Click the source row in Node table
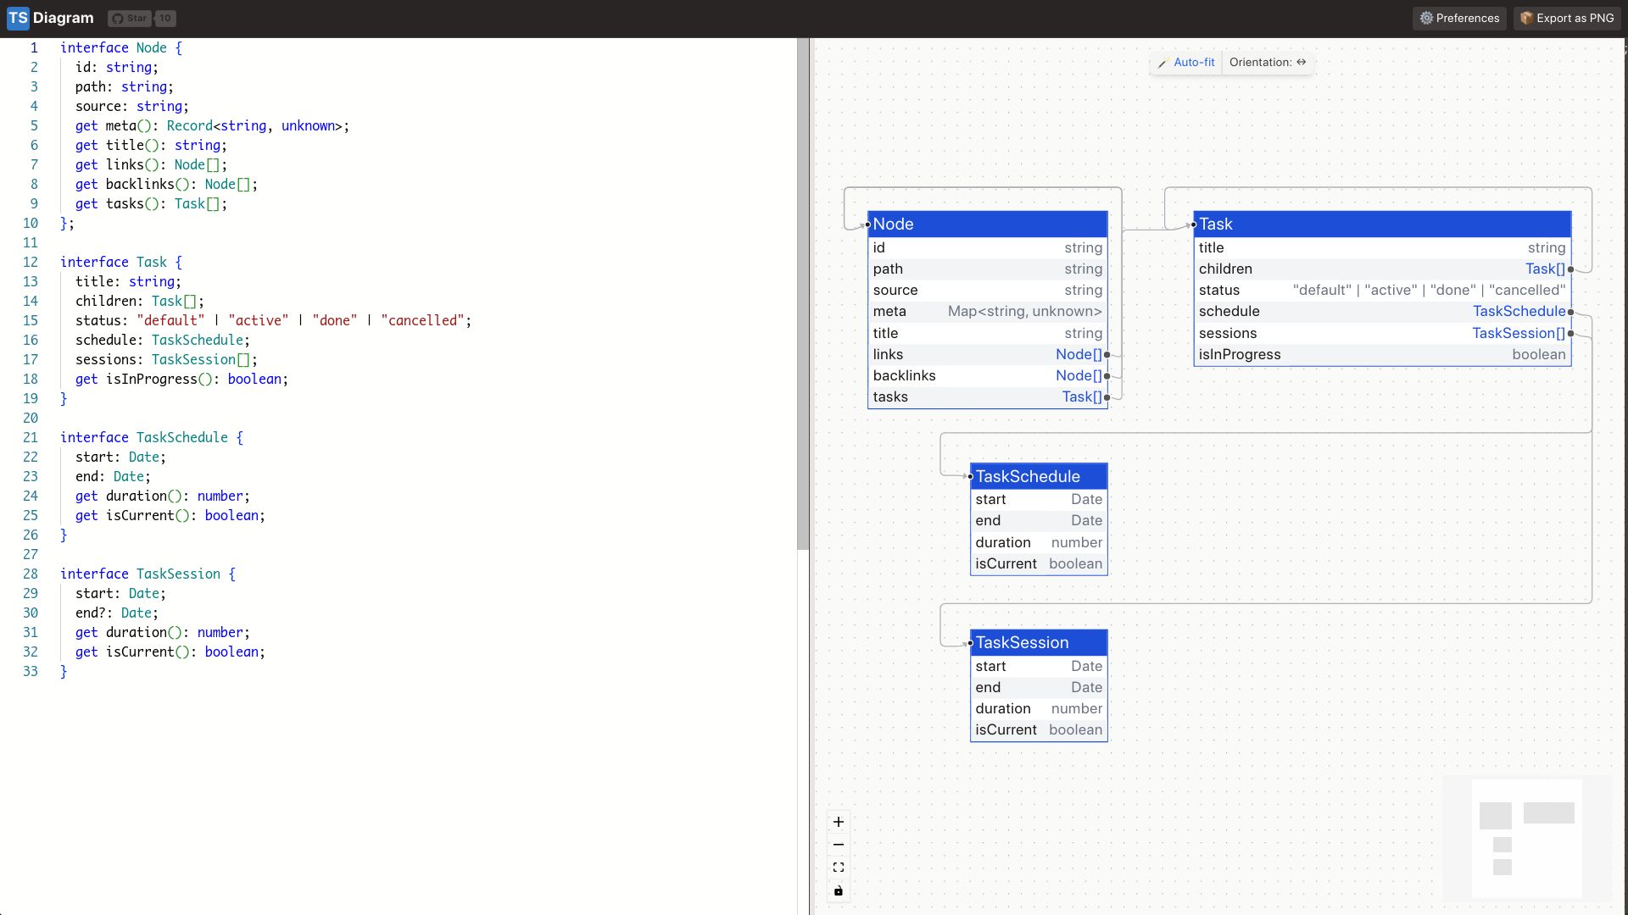The width and height of the screenshot is (1628, 915). (988, 290)
